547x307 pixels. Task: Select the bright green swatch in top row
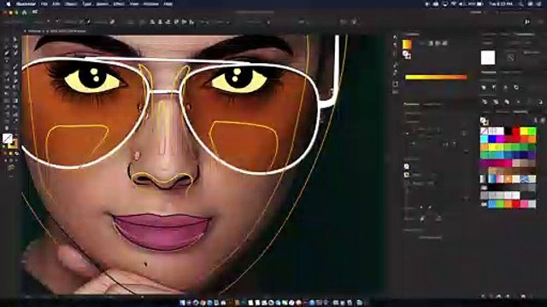click(532, 131)
